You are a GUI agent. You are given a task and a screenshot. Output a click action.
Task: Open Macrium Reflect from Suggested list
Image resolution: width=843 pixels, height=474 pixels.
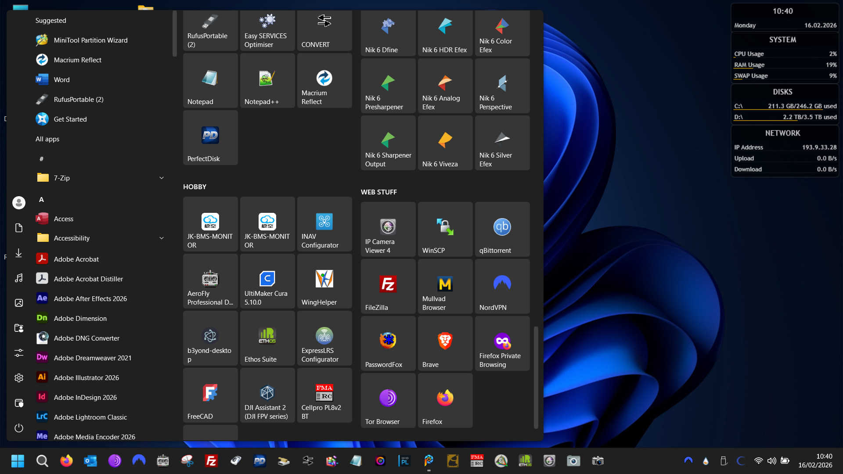pos(77,60)
